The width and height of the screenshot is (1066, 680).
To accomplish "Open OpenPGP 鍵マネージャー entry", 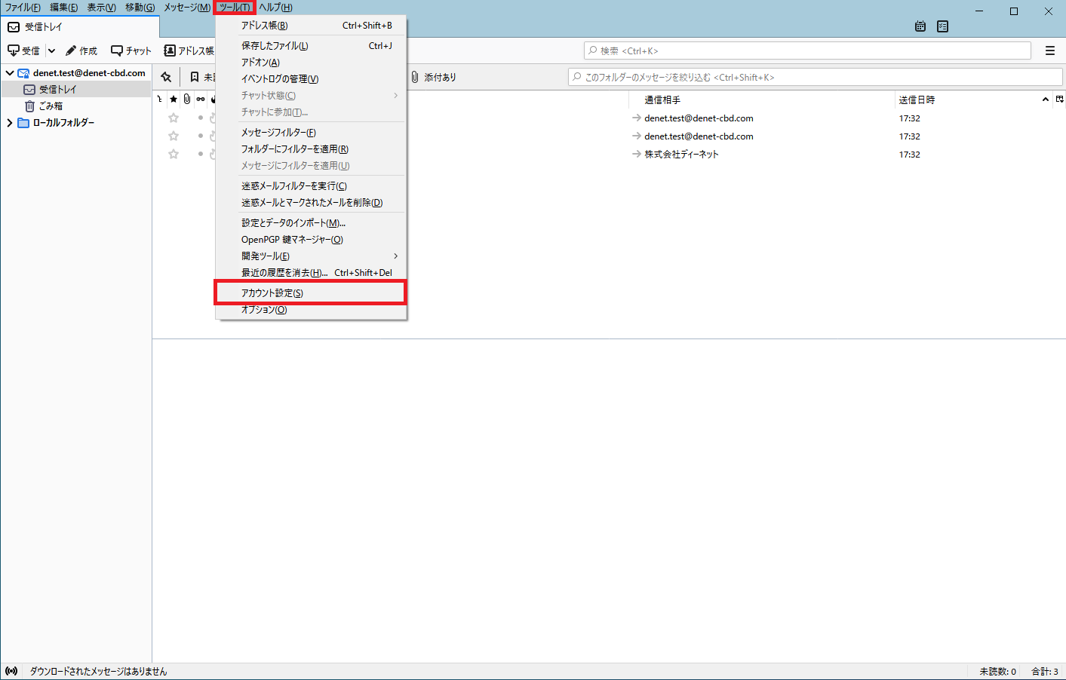I will tap(311, 240).
